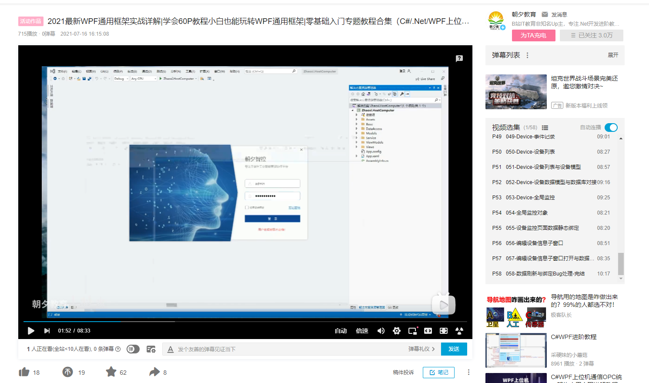The image size is (649, 383).
Task: Open the rightmost icon in player controls
Action: (x=459, y=331)
